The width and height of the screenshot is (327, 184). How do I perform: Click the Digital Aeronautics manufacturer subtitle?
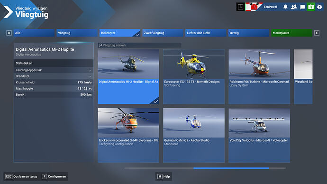[x=28, y=55]
